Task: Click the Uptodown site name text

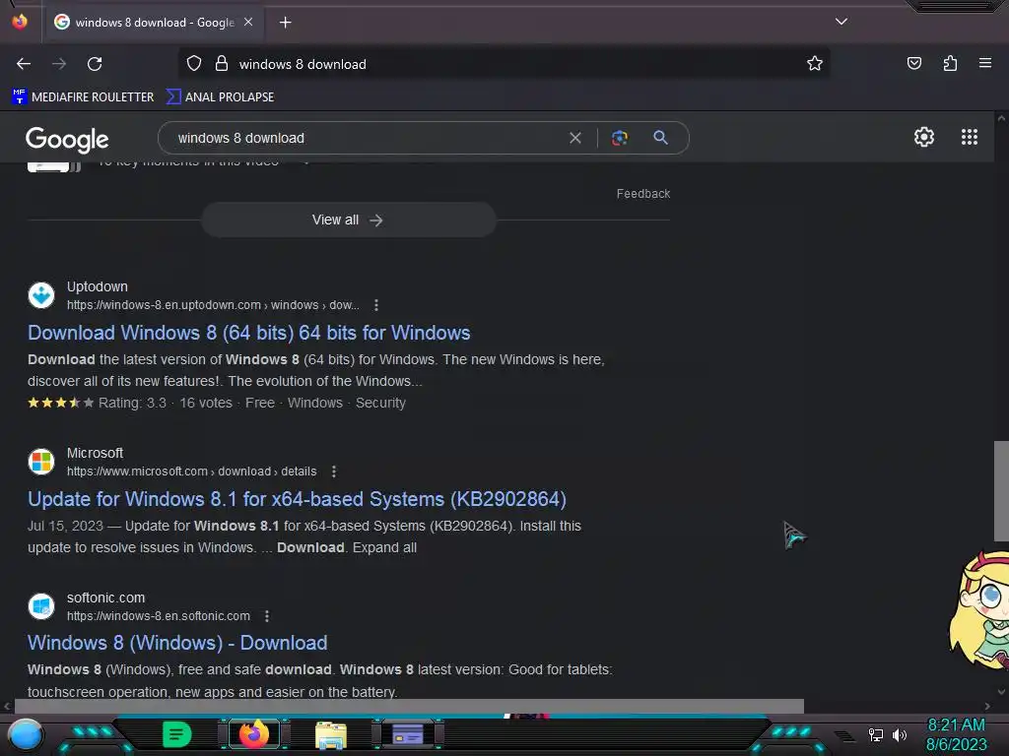Action: pos(98,286)
